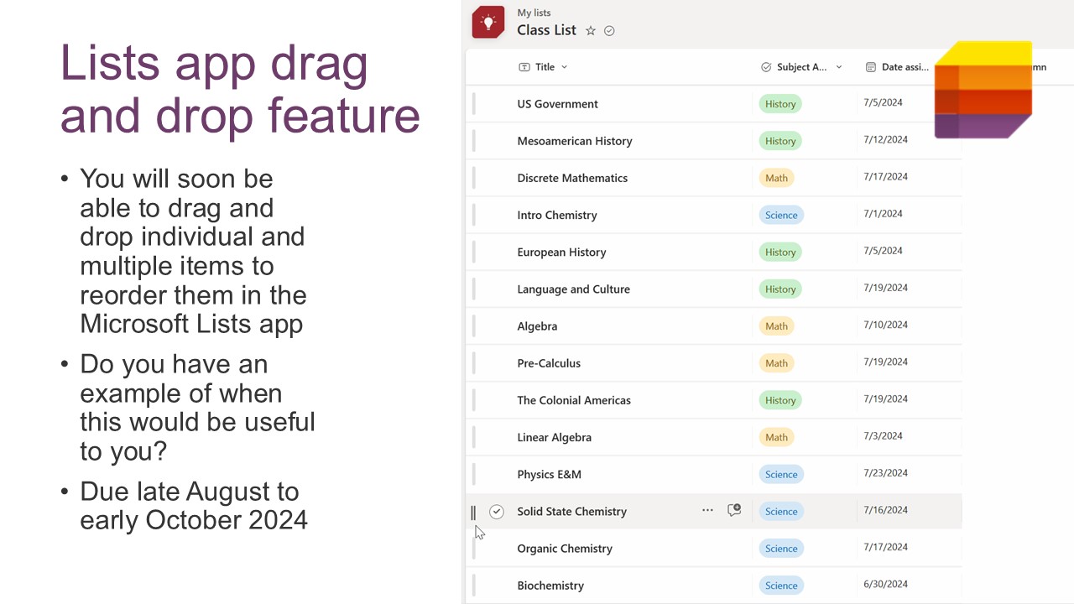Click the date 6/30/2024

tap(885, 584)
